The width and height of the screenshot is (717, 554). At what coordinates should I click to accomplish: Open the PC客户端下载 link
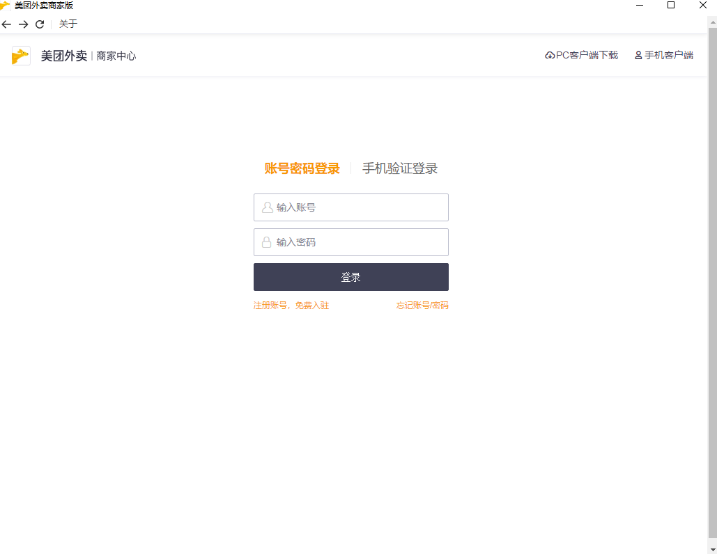click(x=587, y=55)
